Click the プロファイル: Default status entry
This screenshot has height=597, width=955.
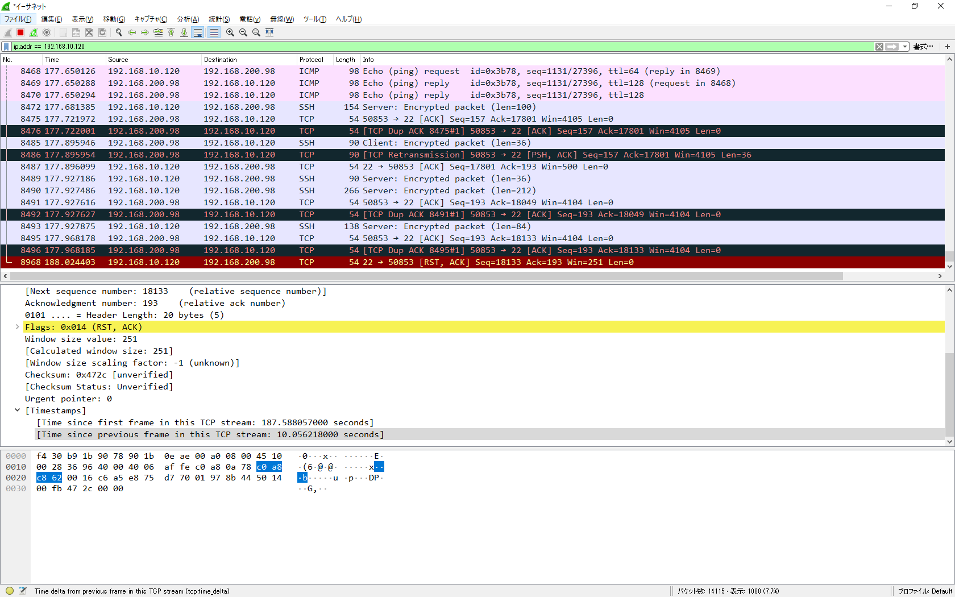tap(925, 591)
